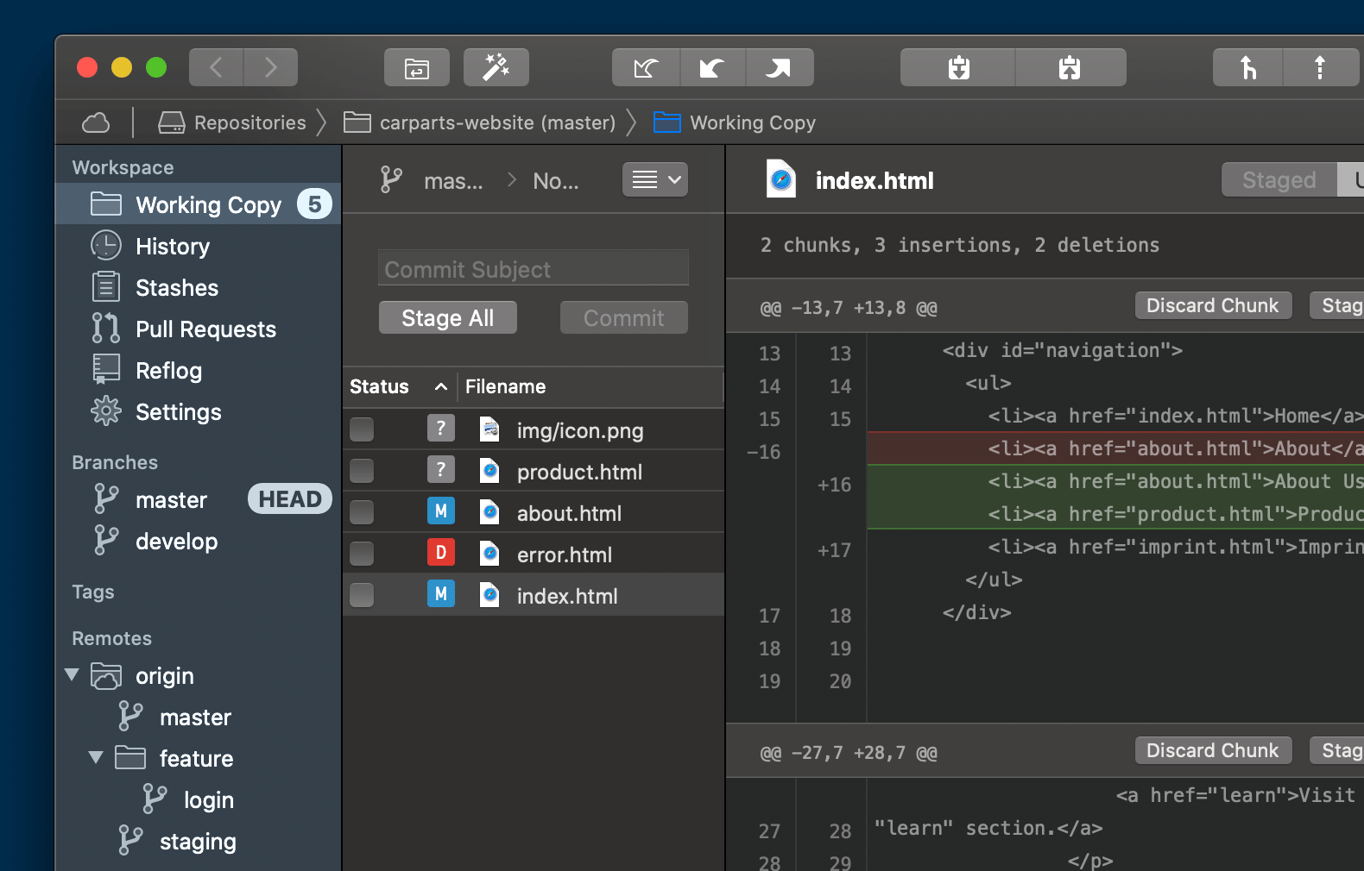This screenshot has height=871, width=1364.
Task: Click the Quick Open toolbar icon
Action: 417,68
